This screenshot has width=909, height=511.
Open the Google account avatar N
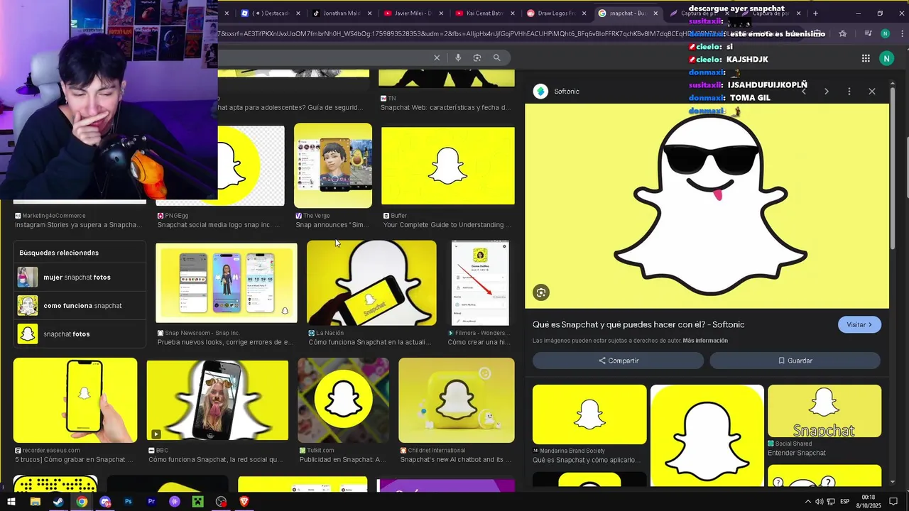(x=886, y=58)
